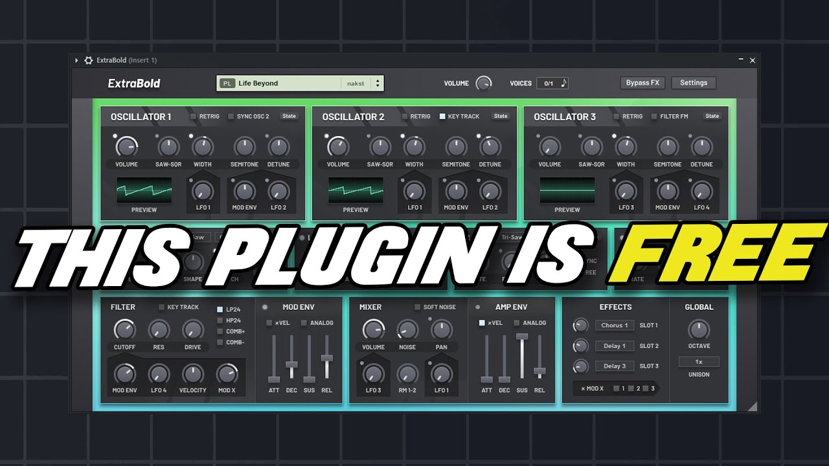Open the Life Beyond preset selector
829x466 pixels.
point(301,83)
